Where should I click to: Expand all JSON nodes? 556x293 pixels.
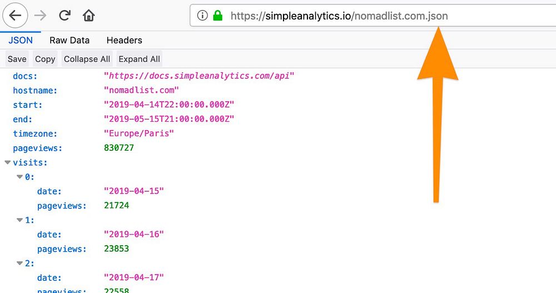coord(140,59)
